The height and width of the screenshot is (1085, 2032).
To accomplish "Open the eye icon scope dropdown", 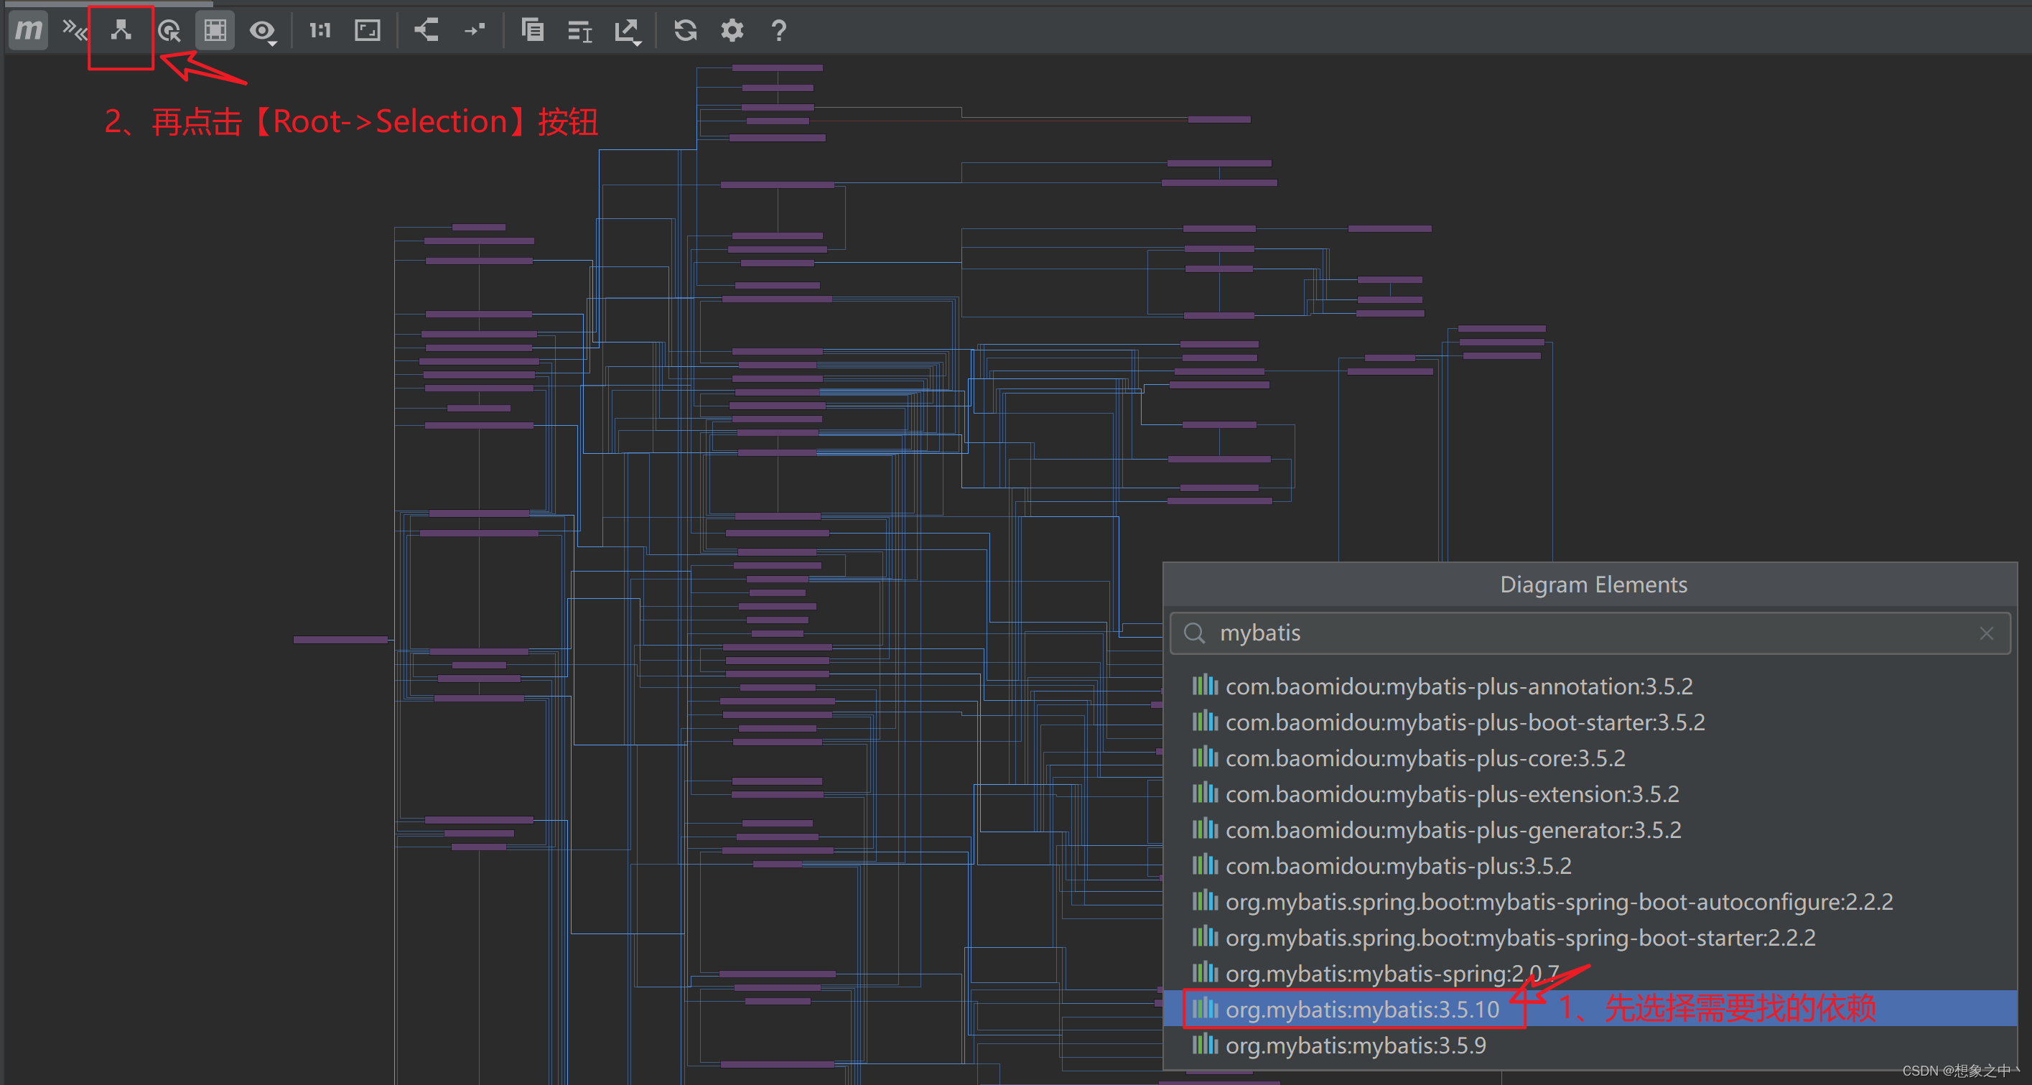I will (x=264, y=32).
